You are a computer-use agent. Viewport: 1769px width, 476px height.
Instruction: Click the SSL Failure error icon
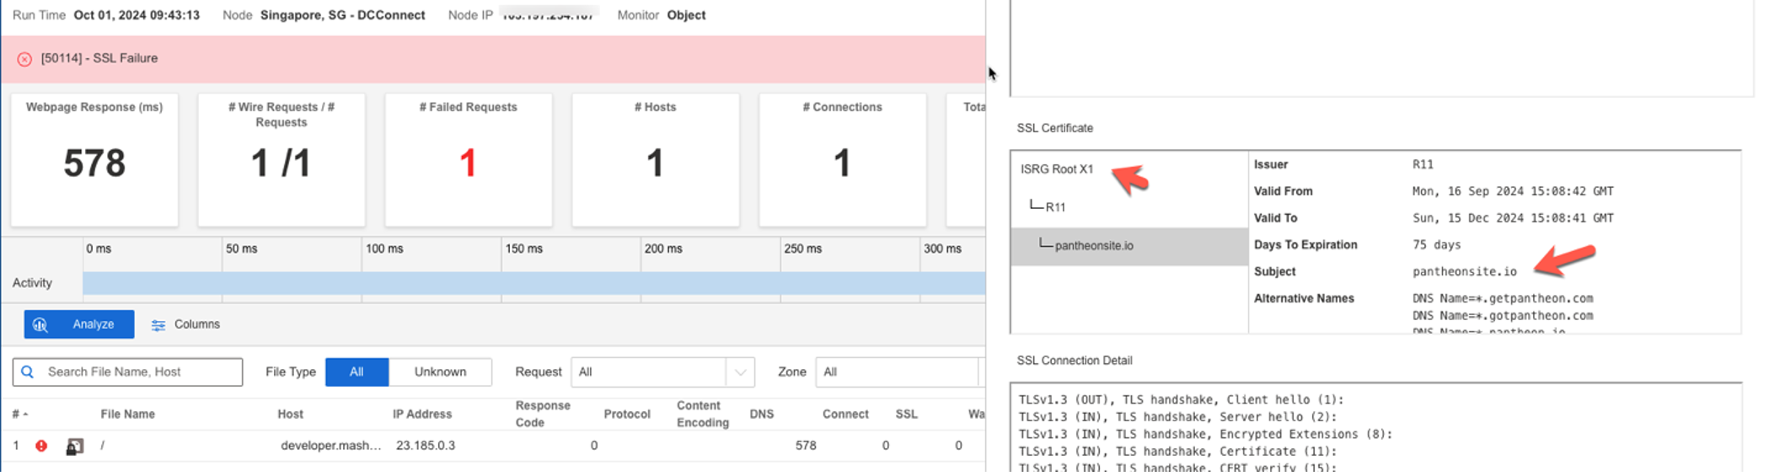pos(24,59)
